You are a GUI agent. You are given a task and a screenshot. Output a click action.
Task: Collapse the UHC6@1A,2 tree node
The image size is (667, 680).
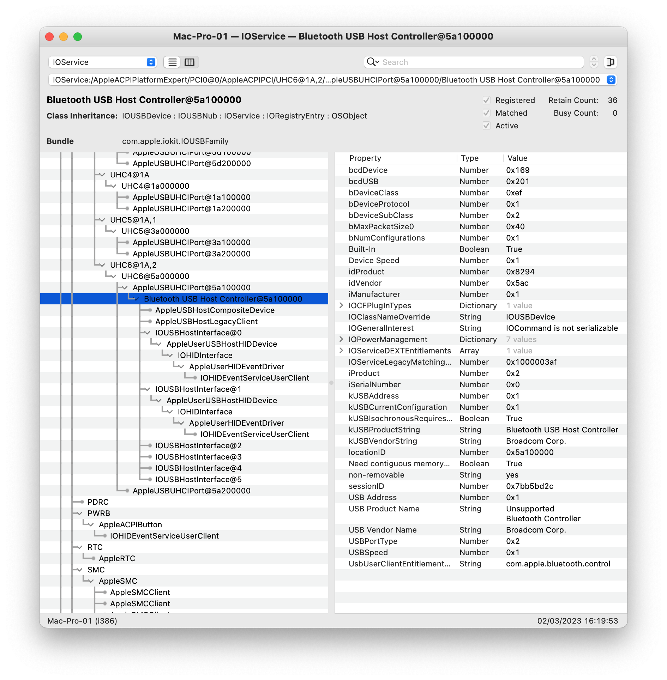(x=102, y=265)
